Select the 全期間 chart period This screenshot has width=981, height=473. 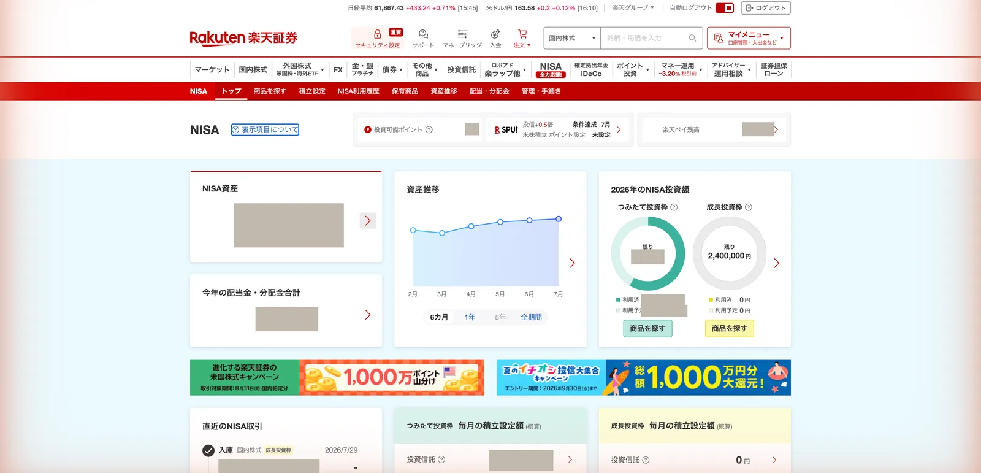[531, 317]
